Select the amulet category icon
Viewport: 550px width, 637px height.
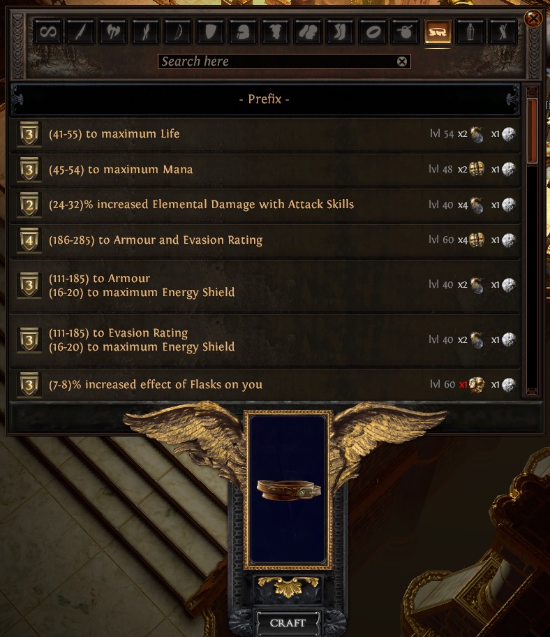[405, 31]
